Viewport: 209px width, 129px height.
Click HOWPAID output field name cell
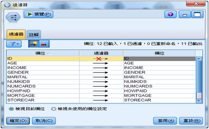click(159, 91)
